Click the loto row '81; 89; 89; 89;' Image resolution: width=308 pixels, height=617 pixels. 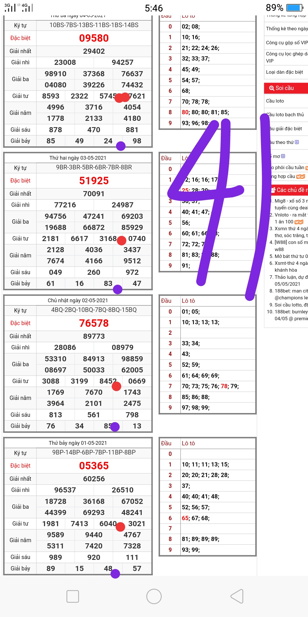(x=201, y=539)
